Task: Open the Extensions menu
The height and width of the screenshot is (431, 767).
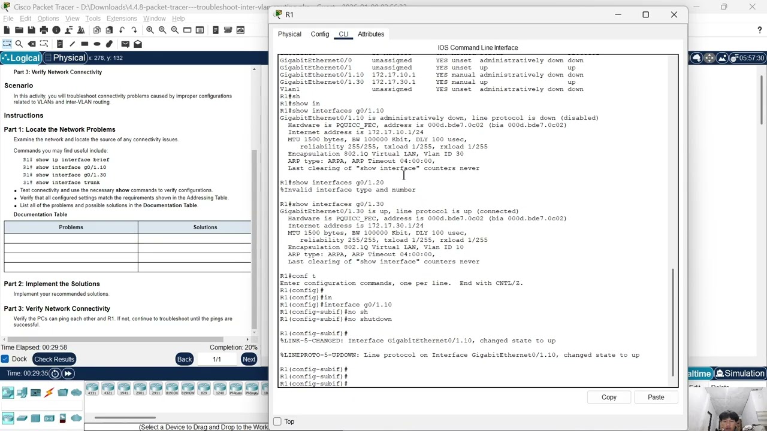Action: tap(122, 19)
